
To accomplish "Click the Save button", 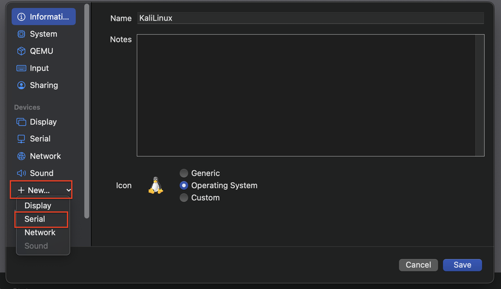I will [462, 265].
